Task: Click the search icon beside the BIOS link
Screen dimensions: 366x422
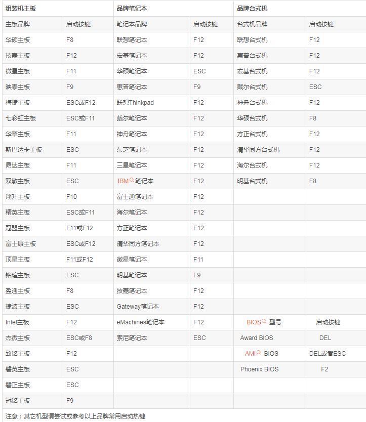Action: 264,321
